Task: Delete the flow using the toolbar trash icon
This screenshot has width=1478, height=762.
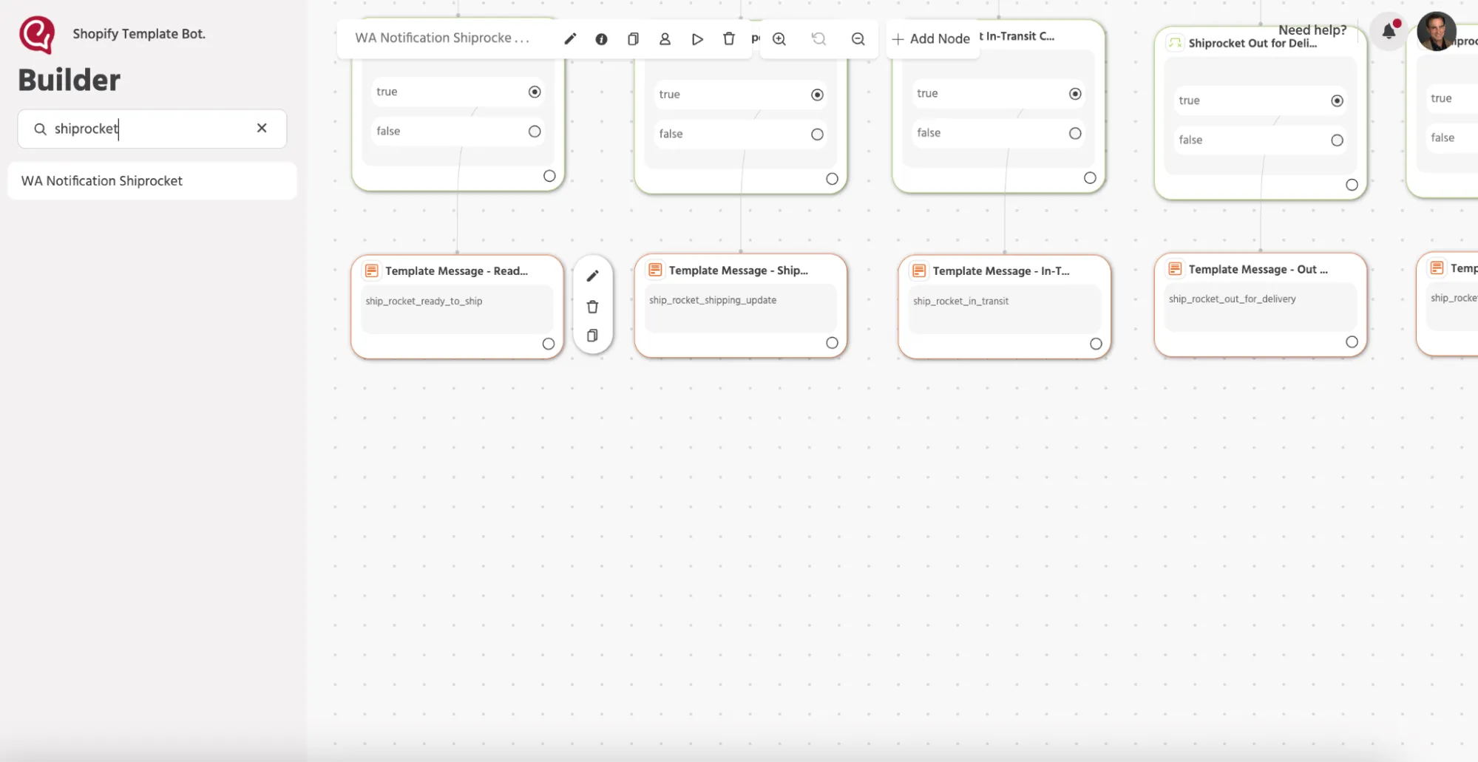Action: (x=729, y=38)
